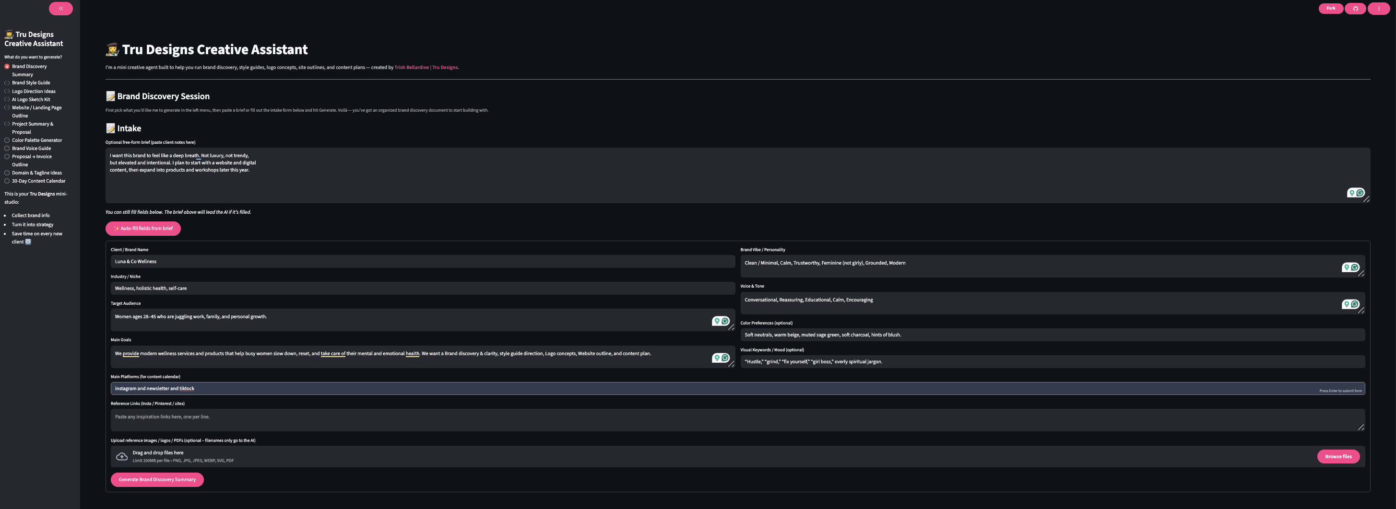Click the Grammarly icon in the Brand Vibe field
Screen dimensions: 1396x509
pos(1354,267)
